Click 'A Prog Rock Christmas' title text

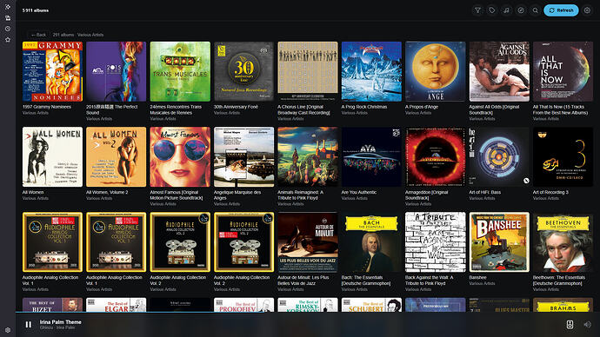364,107
